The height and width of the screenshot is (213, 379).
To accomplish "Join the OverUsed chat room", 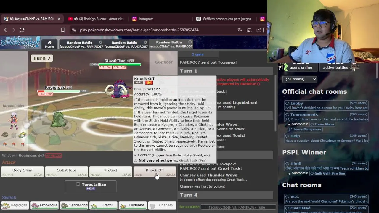I will 326,210.
